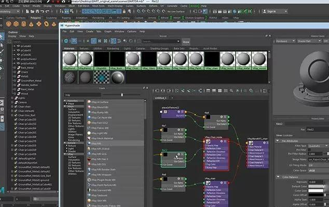Click the VRay Plugin Node Mtl icon
This screenshot has width=329, height=207.
coord(89,180)
